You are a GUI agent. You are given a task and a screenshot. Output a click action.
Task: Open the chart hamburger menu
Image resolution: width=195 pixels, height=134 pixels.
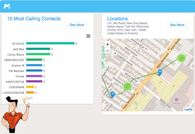pyautogui.click(x=88, y=36)
